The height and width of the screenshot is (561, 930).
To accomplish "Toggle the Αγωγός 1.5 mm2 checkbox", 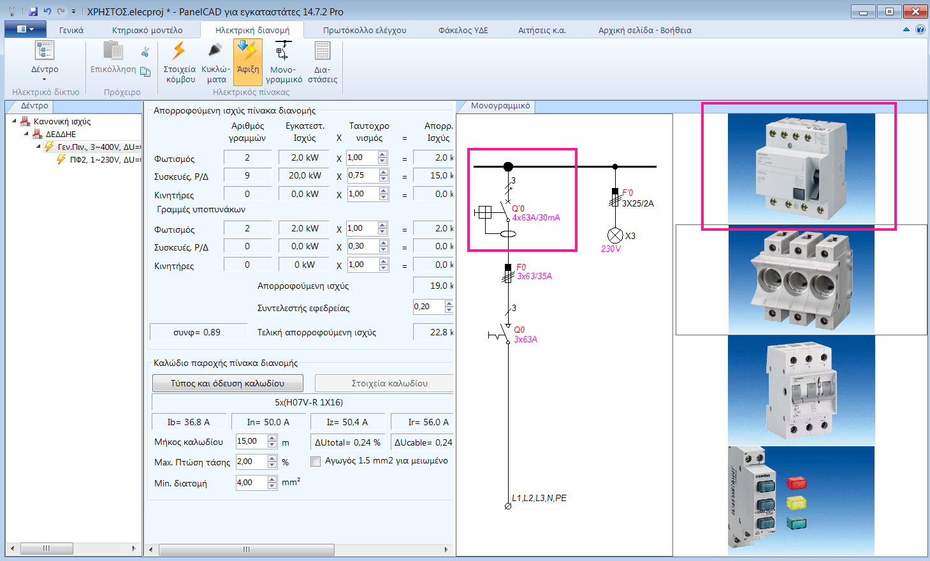I will 316,462.
